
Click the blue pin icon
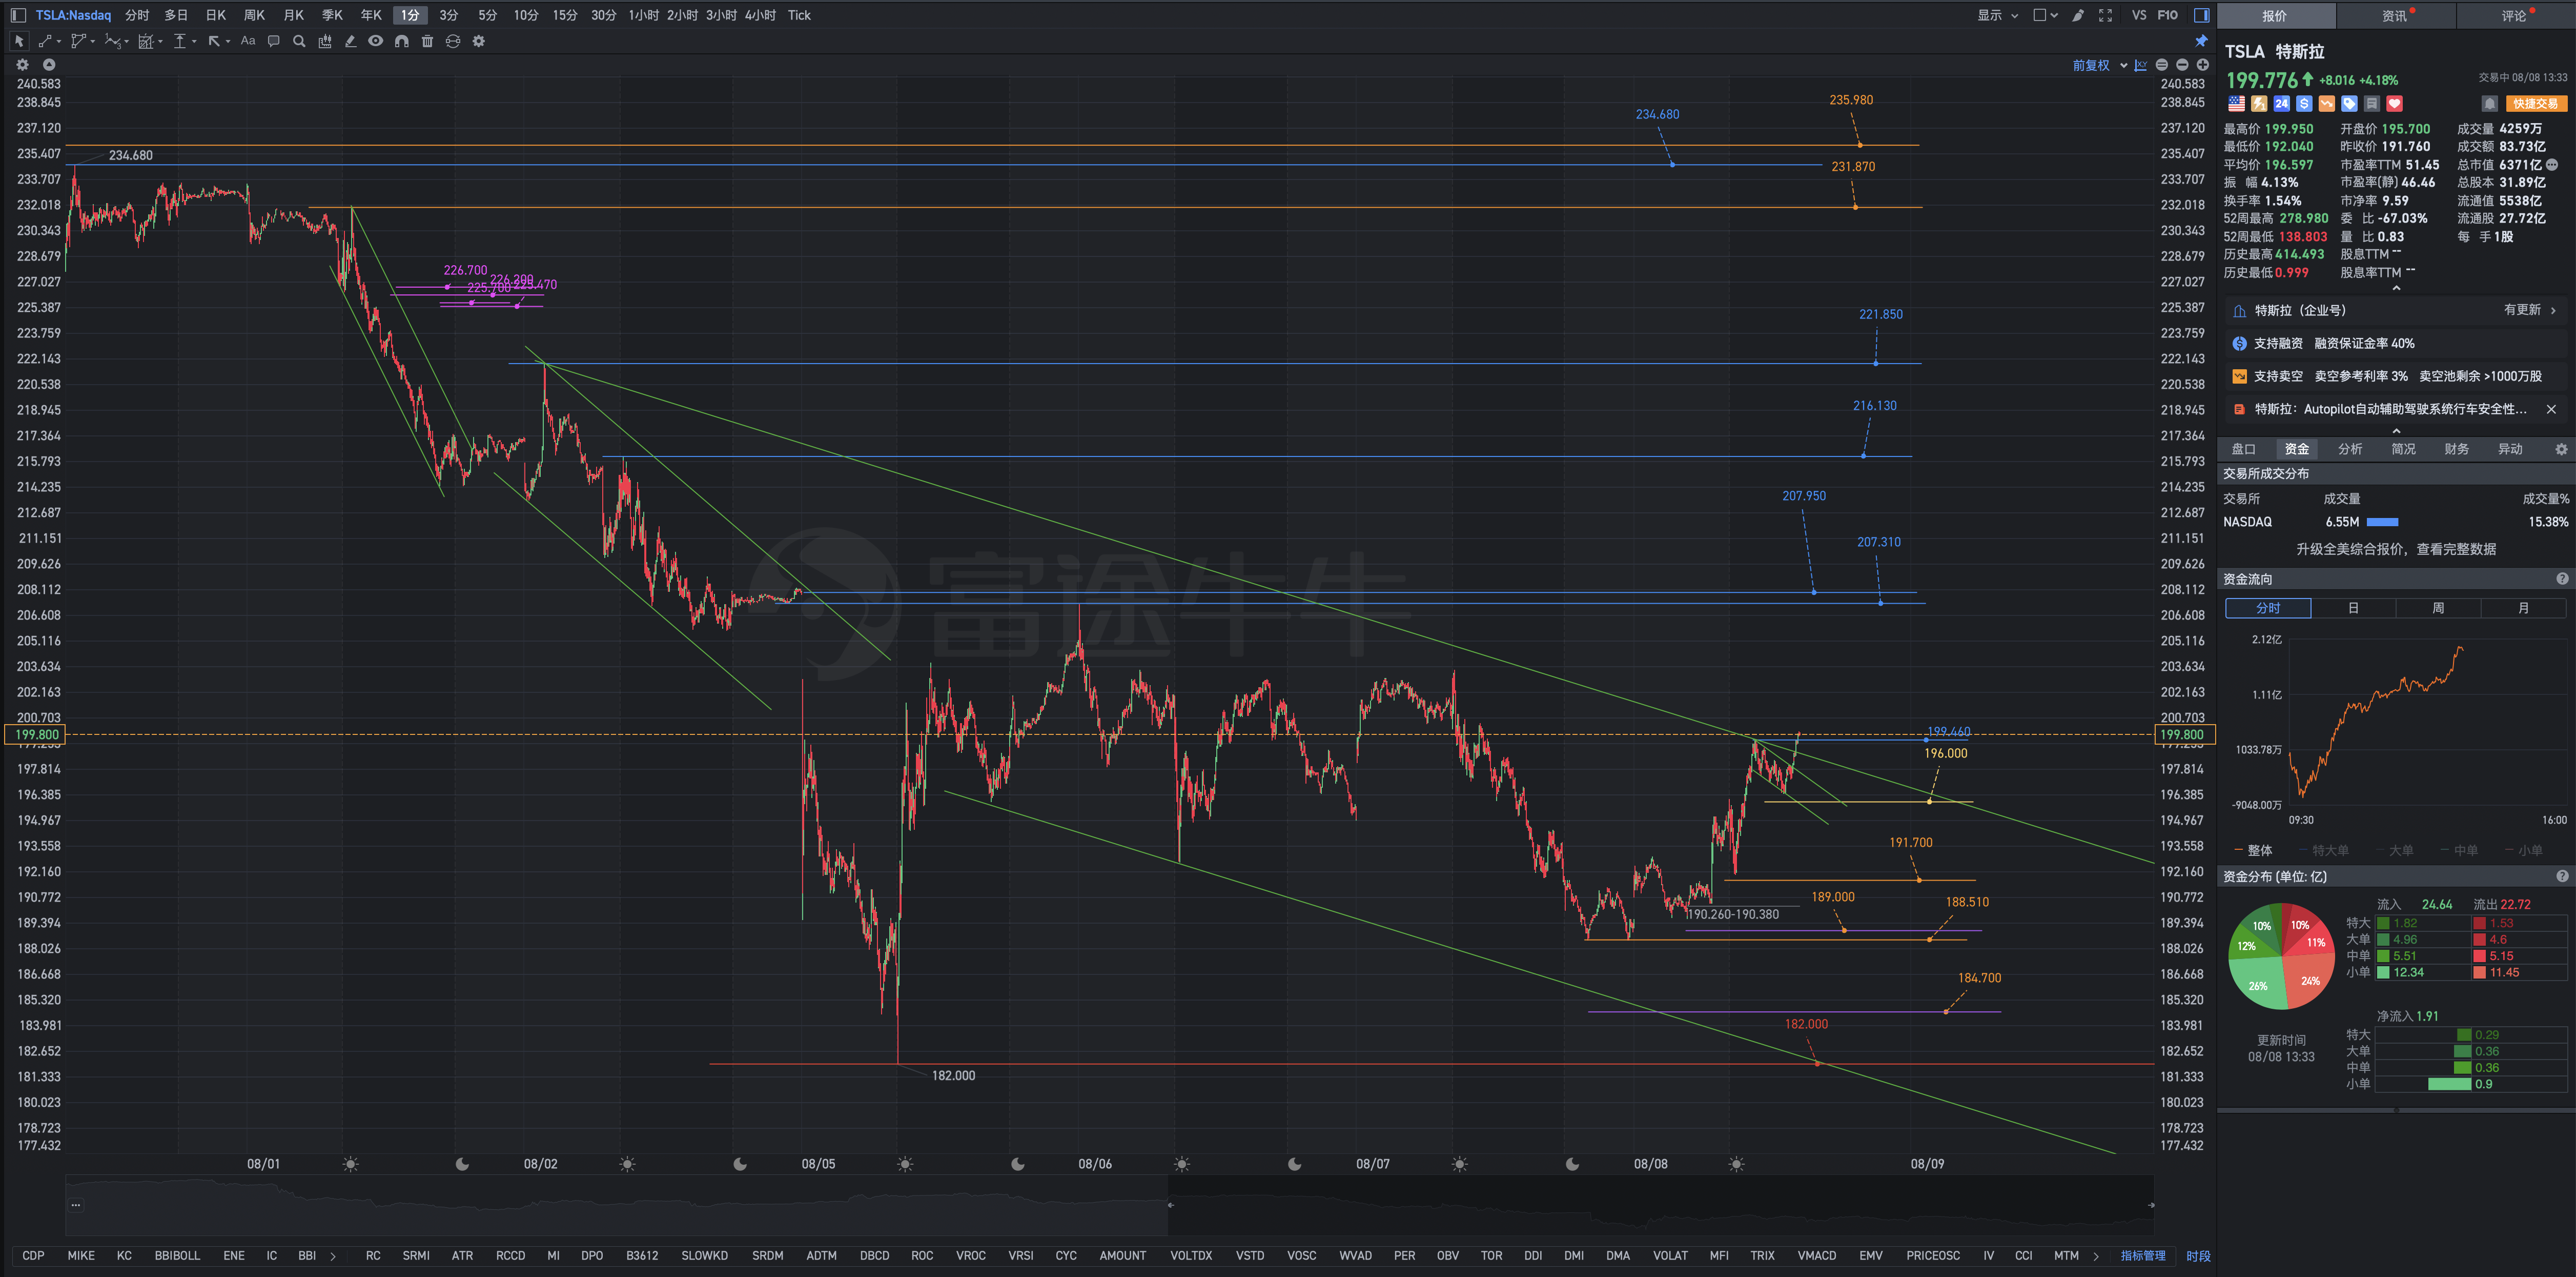(x=2201, y=41)
